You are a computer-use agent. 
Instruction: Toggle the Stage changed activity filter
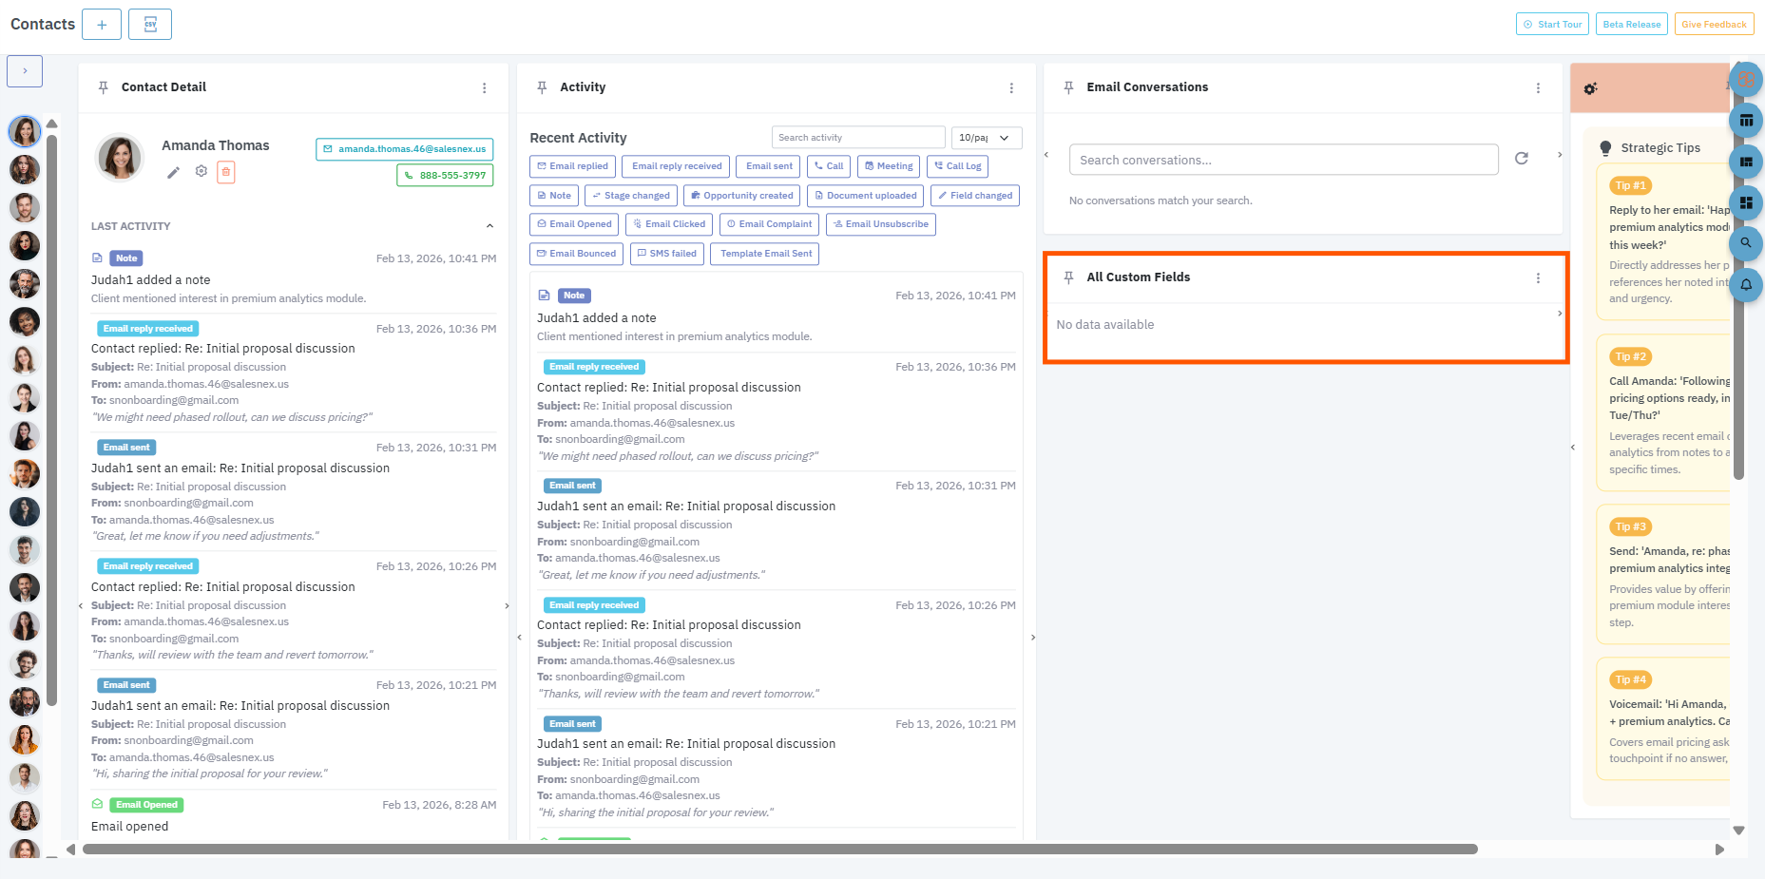[x=630, y=196]
